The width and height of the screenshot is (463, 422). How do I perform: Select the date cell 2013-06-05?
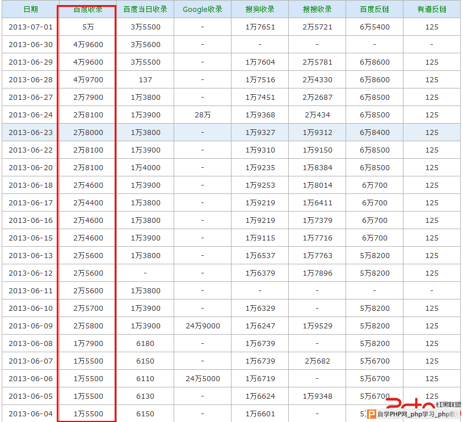point(31,396)
